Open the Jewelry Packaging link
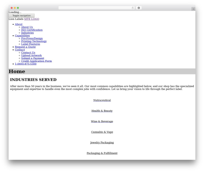The height and width of the screenshot is (172, 204). tap(102, 143)
